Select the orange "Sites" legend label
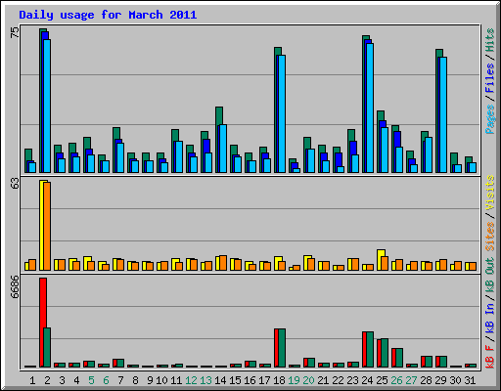Screen dimensions: 501x391 (490, 237)
